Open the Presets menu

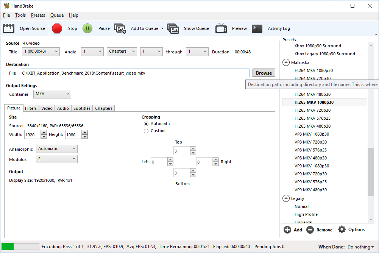coord(38,15)
